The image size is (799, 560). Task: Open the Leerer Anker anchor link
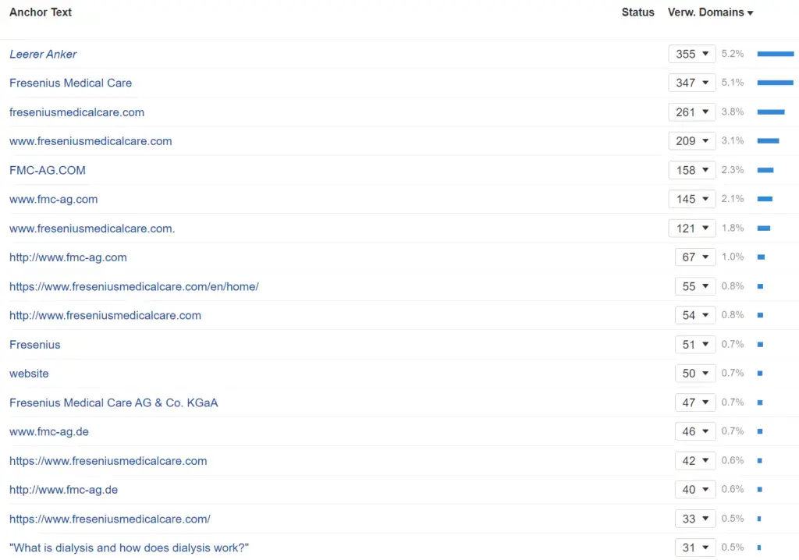click(43, 54)
